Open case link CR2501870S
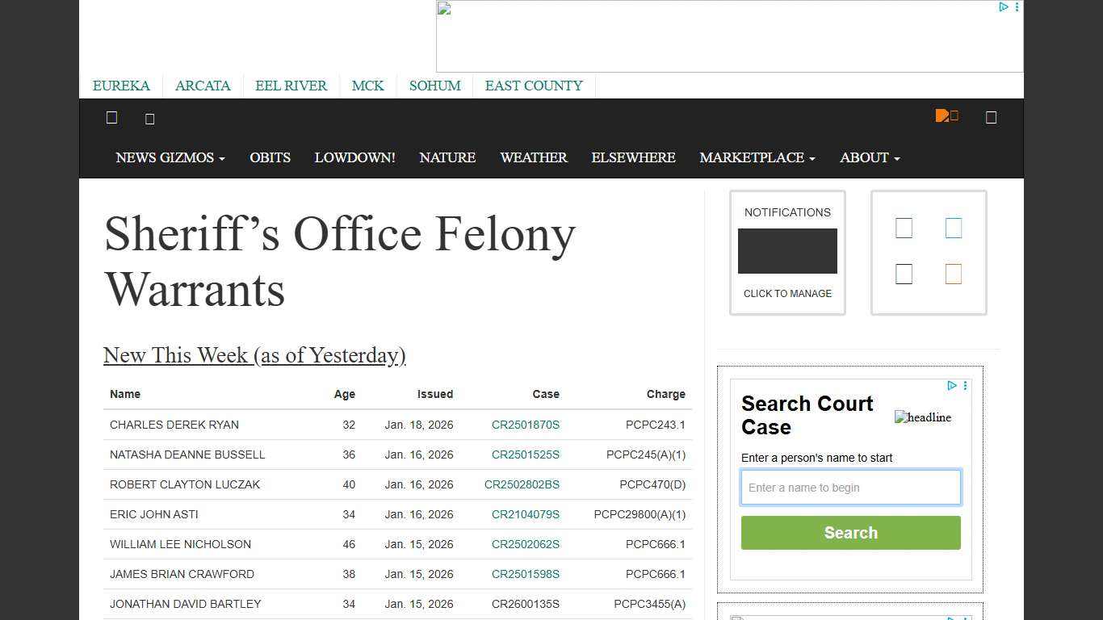1103x620 pixels. click(526, 425)
